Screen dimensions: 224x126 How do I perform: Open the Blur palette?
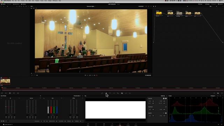[x=118, y=93]
